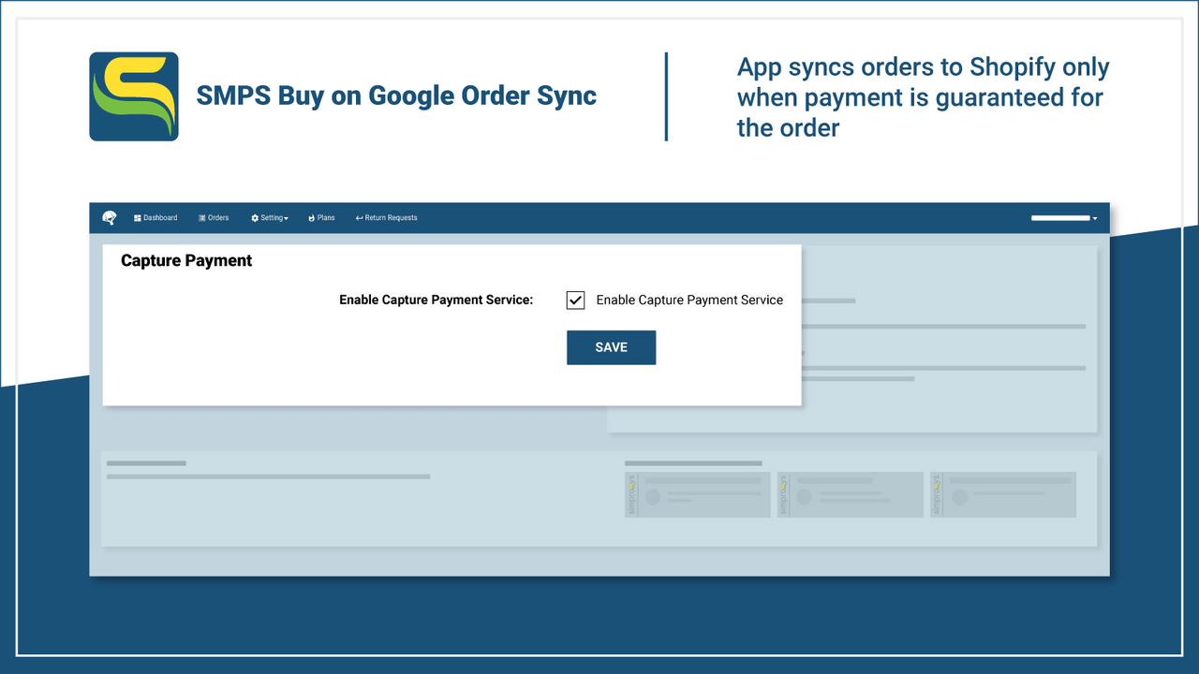Disable the Enable Capture Payment Service checkbox

575,300
